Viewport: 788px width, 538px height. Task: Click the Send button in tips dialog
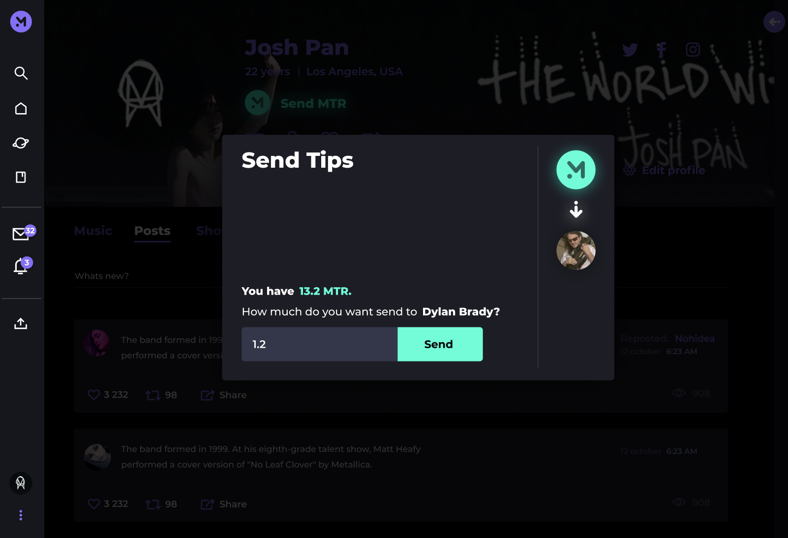pyautogui.click(x=440, y=344)
